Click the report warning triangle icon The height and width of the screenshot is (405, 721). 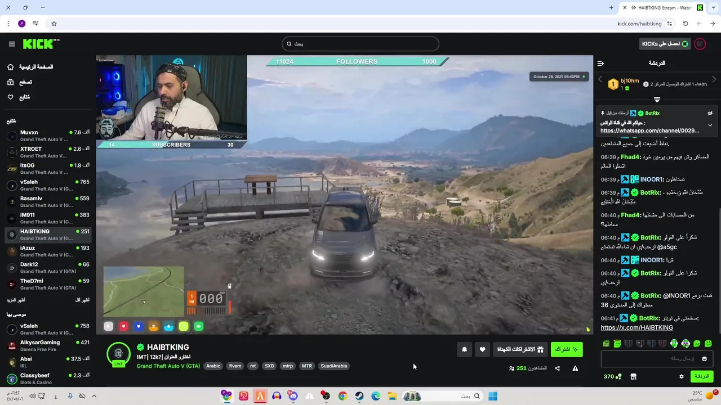(575, 368)
